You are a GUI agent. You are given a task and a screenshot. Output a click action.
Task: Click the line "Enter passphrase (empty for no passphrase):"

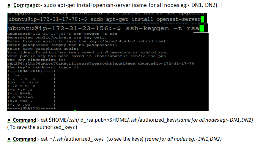pos(62,45)
